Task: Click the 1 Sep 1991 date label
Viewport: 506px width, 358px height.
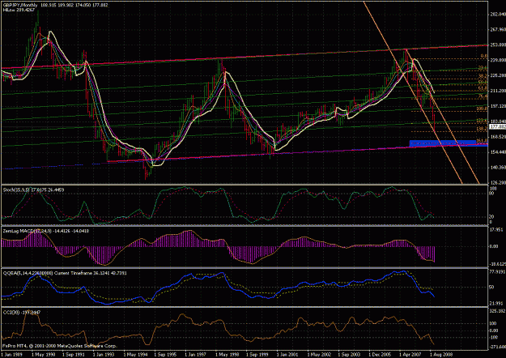Action: [74, 354]
